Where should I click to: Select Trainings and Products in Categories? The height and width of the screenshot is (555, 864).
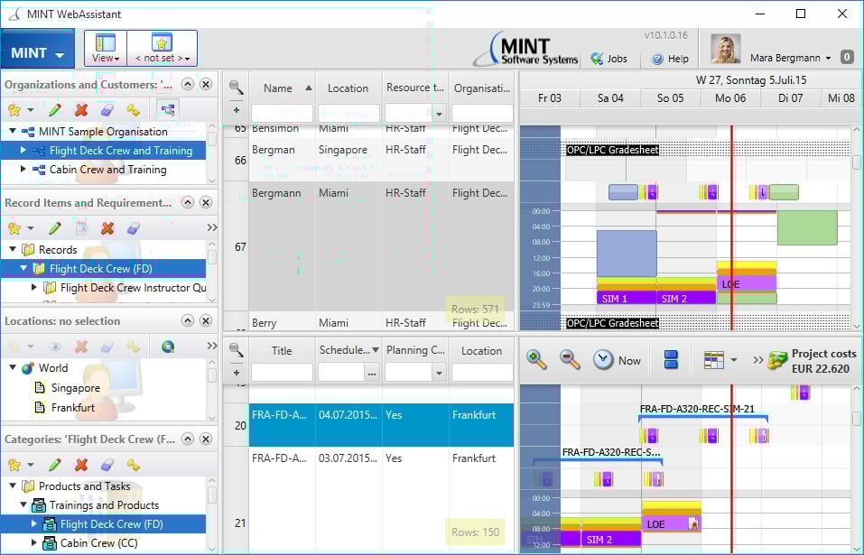104,504
